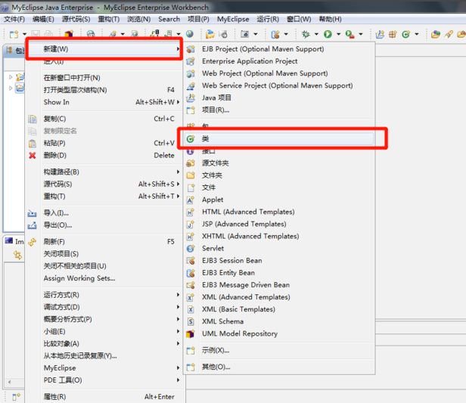This screenshot has width=466, height=403.
Task: Select Web Service Project entry
Action: [x=279, y=85]
